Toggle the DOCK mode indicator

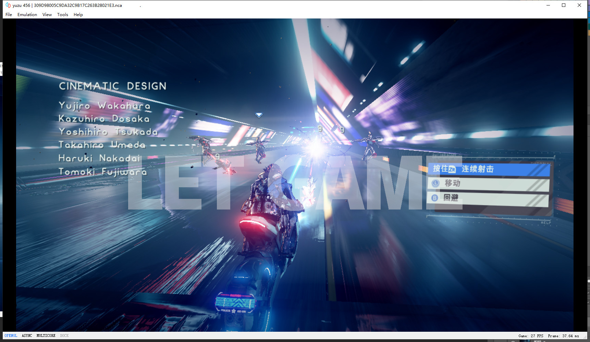(64, 336)
